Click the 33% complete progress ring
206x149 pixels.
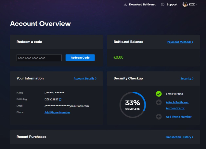(132, 105)
